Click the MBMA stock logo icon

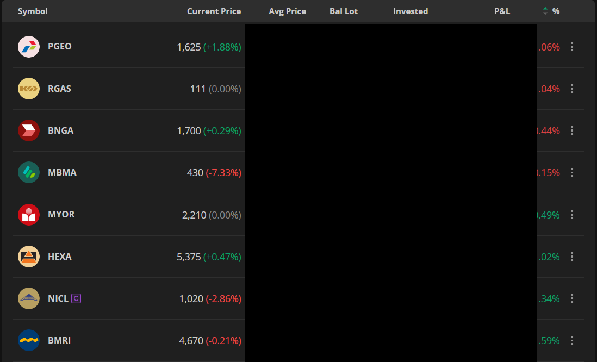[x=29, y=172]
